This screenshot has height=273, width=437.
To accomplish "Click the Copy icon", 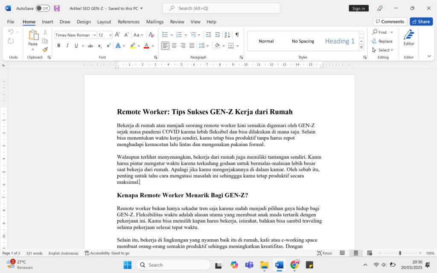I will pos(45,41).
